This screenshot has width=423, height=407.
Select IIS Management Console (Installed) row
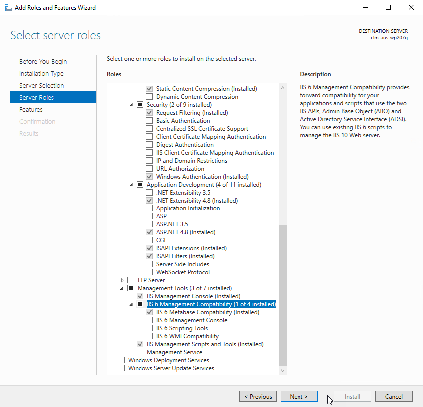click(193, 296)
